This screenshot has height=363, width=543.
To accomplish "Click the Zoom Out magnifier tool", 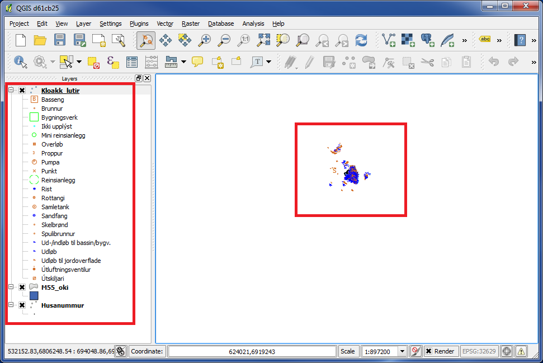I will pyautogui.click(x=224, y=40).
